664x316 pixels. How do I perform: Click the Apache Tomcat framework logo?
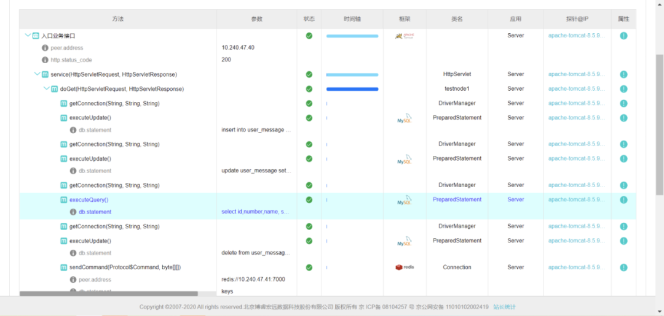point(405,36)
